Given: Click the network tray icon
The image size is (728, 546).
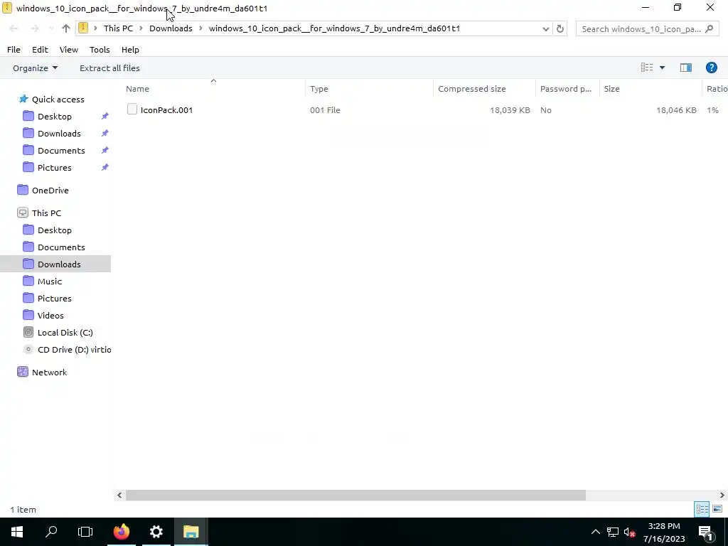Looking at the screenshot, I should [x=612, y=532].
